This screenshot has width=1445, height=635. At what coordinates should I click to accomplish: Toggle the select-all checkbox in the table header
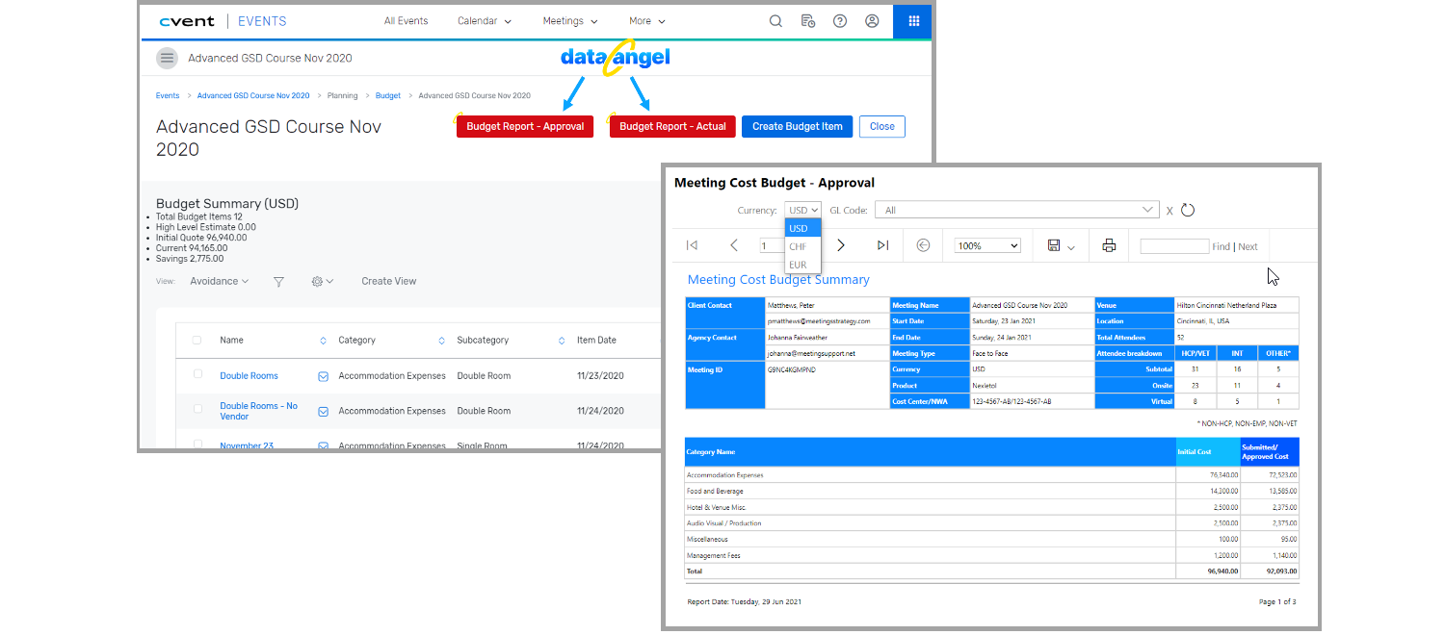[197, 340]
